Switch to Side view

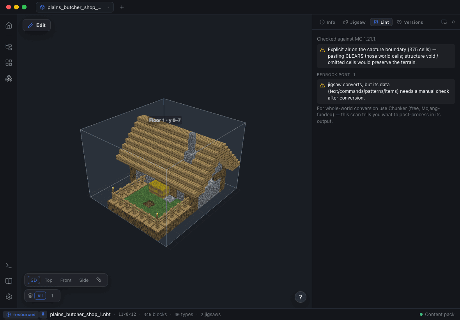[84, 280]
